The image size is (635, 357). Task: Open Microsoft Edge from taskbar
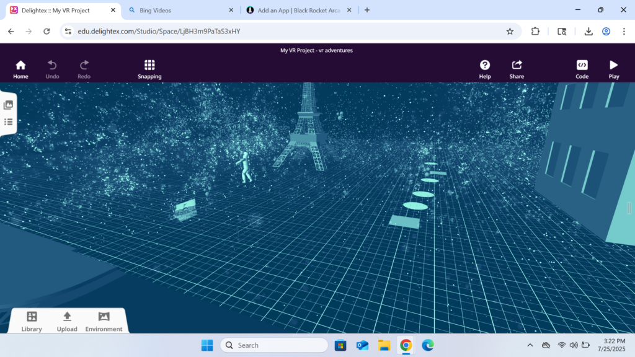point(428,345)
